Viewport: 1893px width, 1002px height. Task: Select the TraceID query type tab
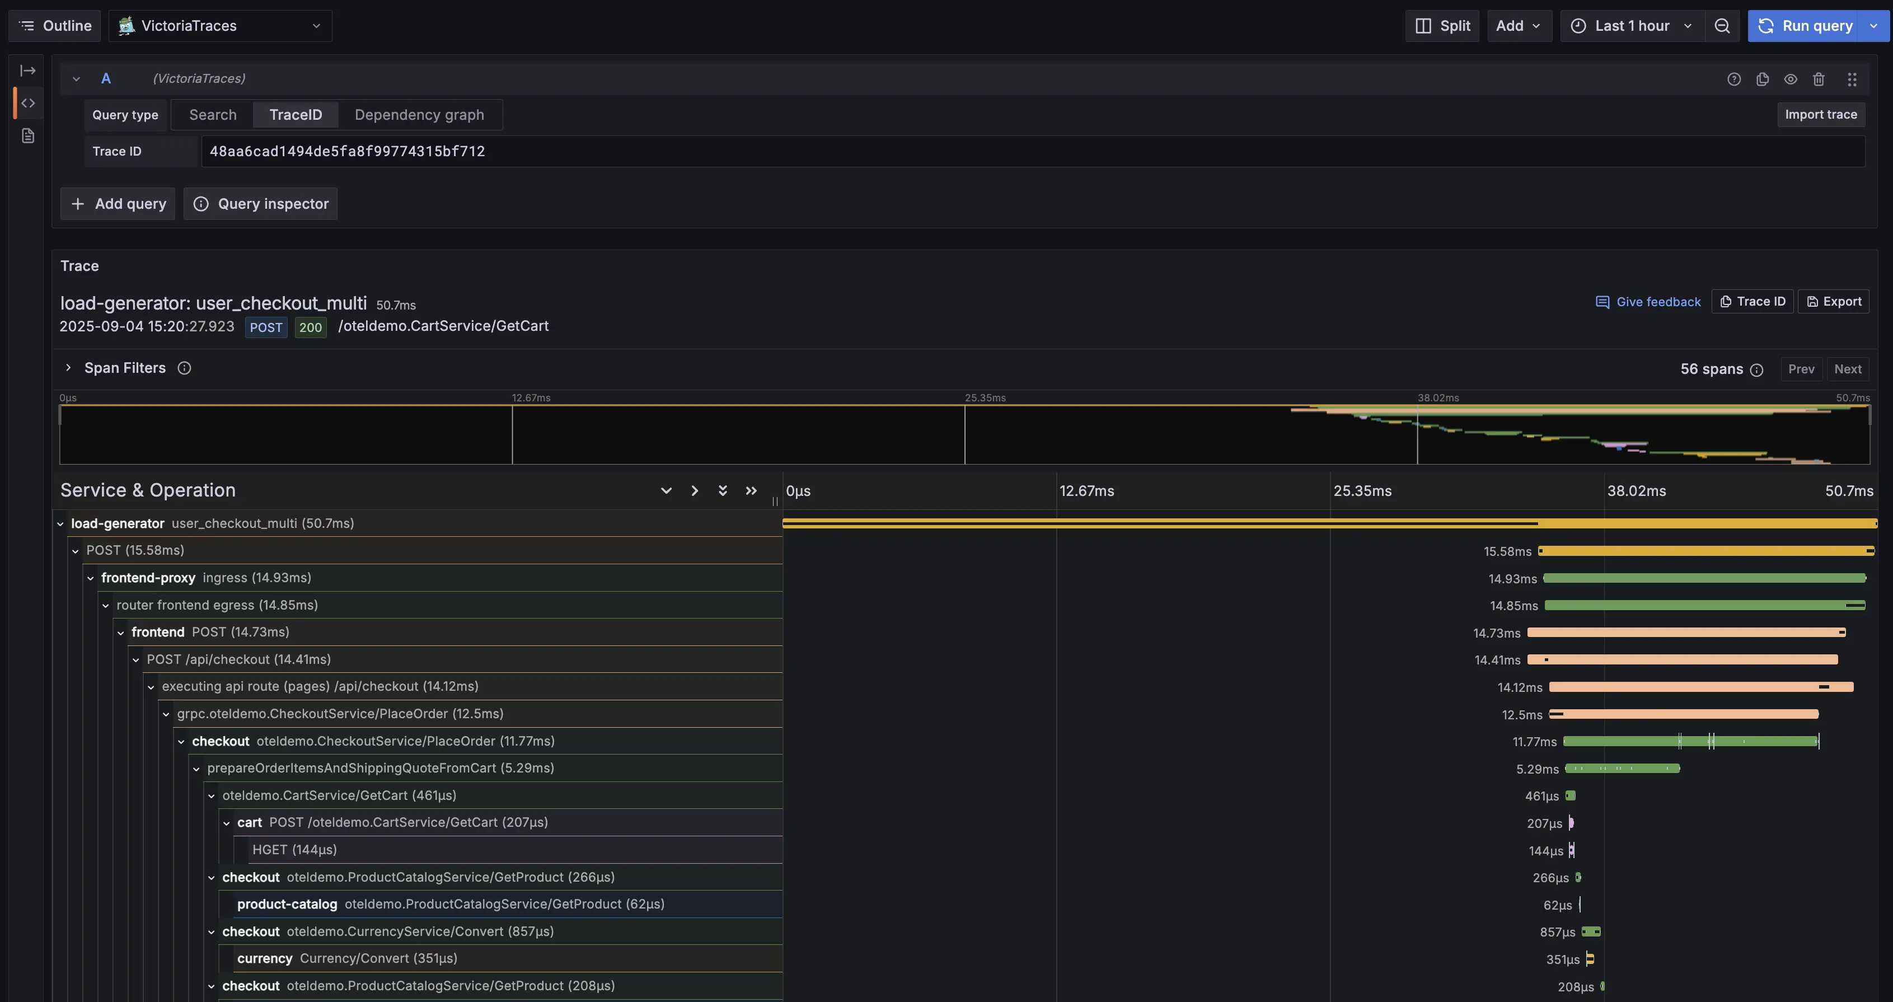[x=296, y=115]
